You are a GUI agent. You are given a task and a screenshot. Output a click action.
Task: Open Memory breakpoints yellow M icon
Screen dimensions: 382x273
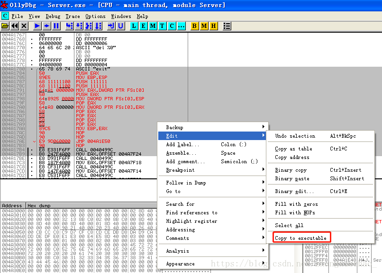tap(204, 26)
